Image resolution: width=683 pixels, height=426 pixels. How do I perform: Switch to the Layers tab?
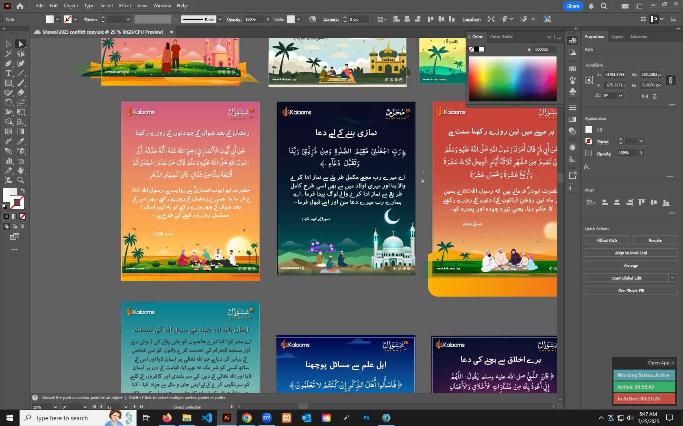click(x=617, y=37)
